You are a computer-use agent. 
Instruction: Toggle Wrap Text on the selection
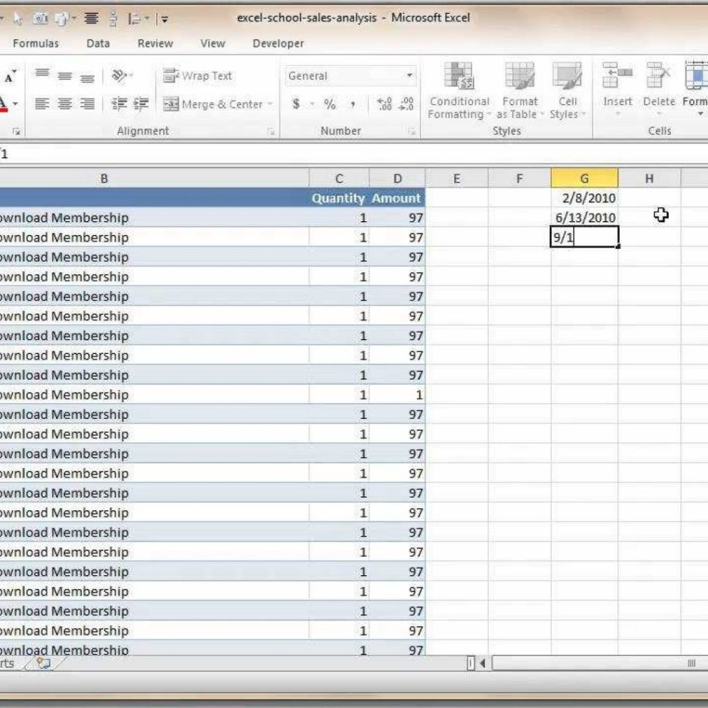[x=197, y=76]
